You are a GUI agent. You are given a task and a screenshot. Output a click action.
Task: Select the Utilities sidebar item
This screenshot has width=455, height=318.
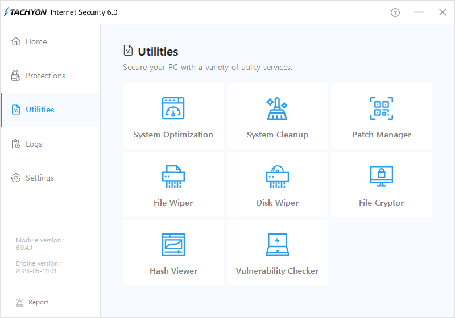coord(51,110)
